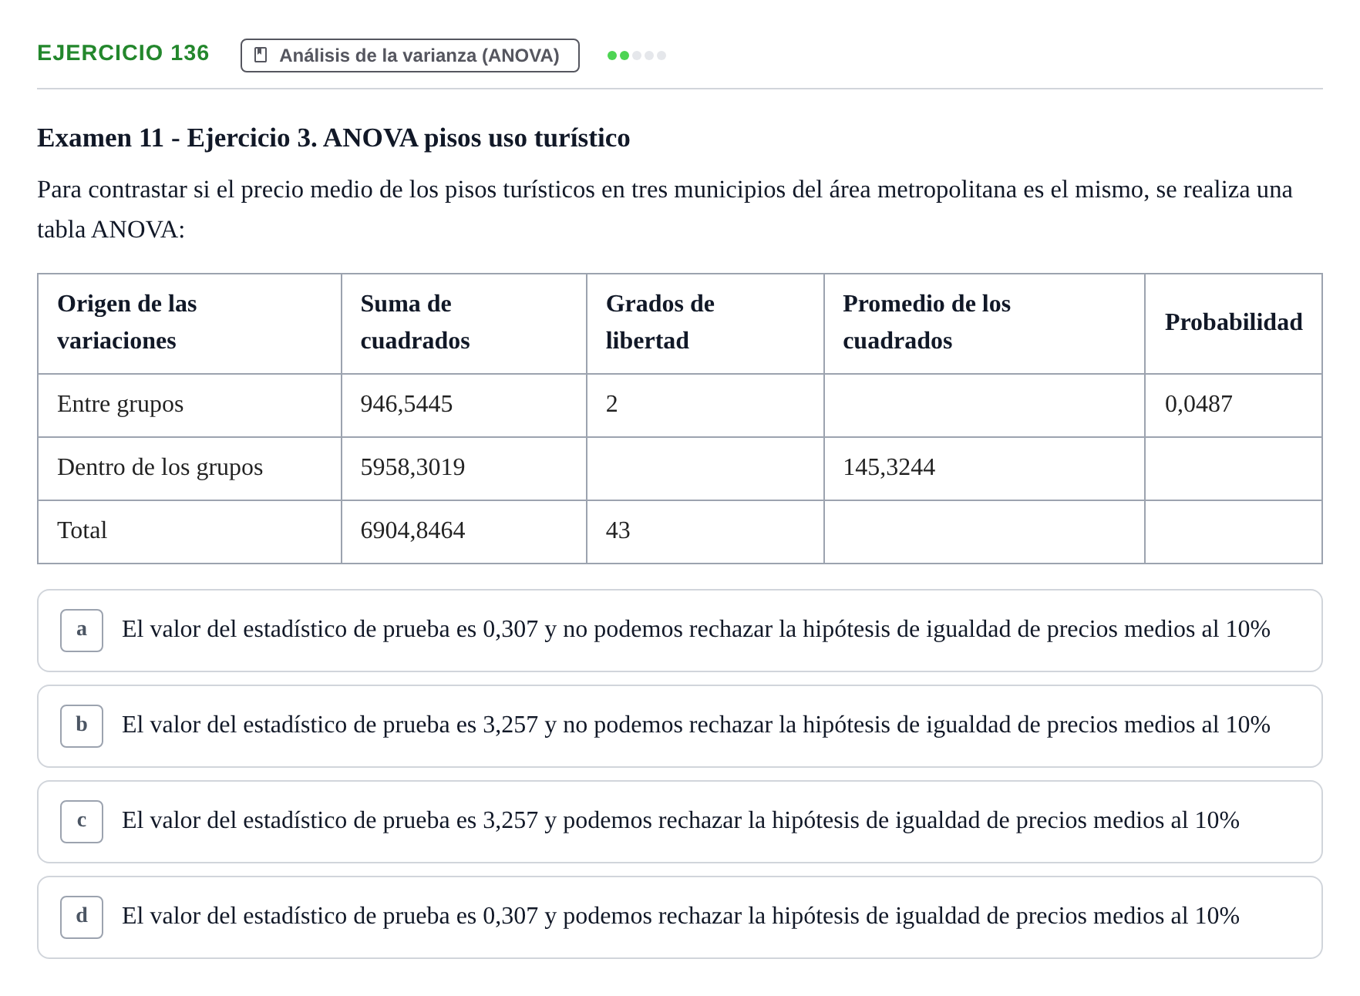Image resolution: width=1360 pixels, height=996 pixels.
Task: Choose answer text 0,307 y no podemos rechazar
Action: [x=695, y=630]
